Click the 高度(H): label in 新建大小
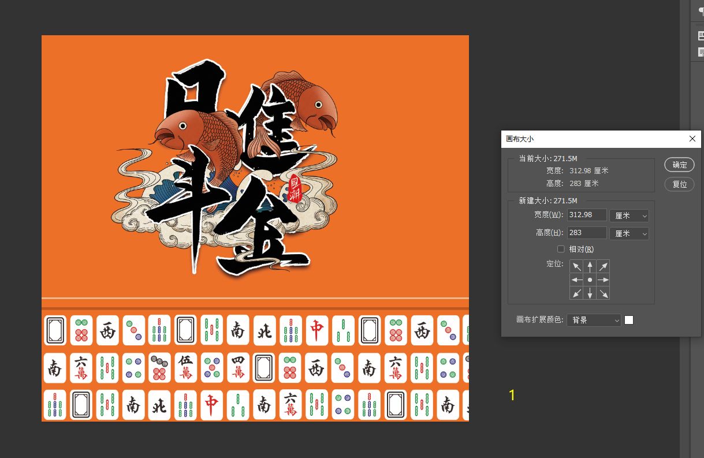This screenshot has width=704, height=458. point(550,233)
